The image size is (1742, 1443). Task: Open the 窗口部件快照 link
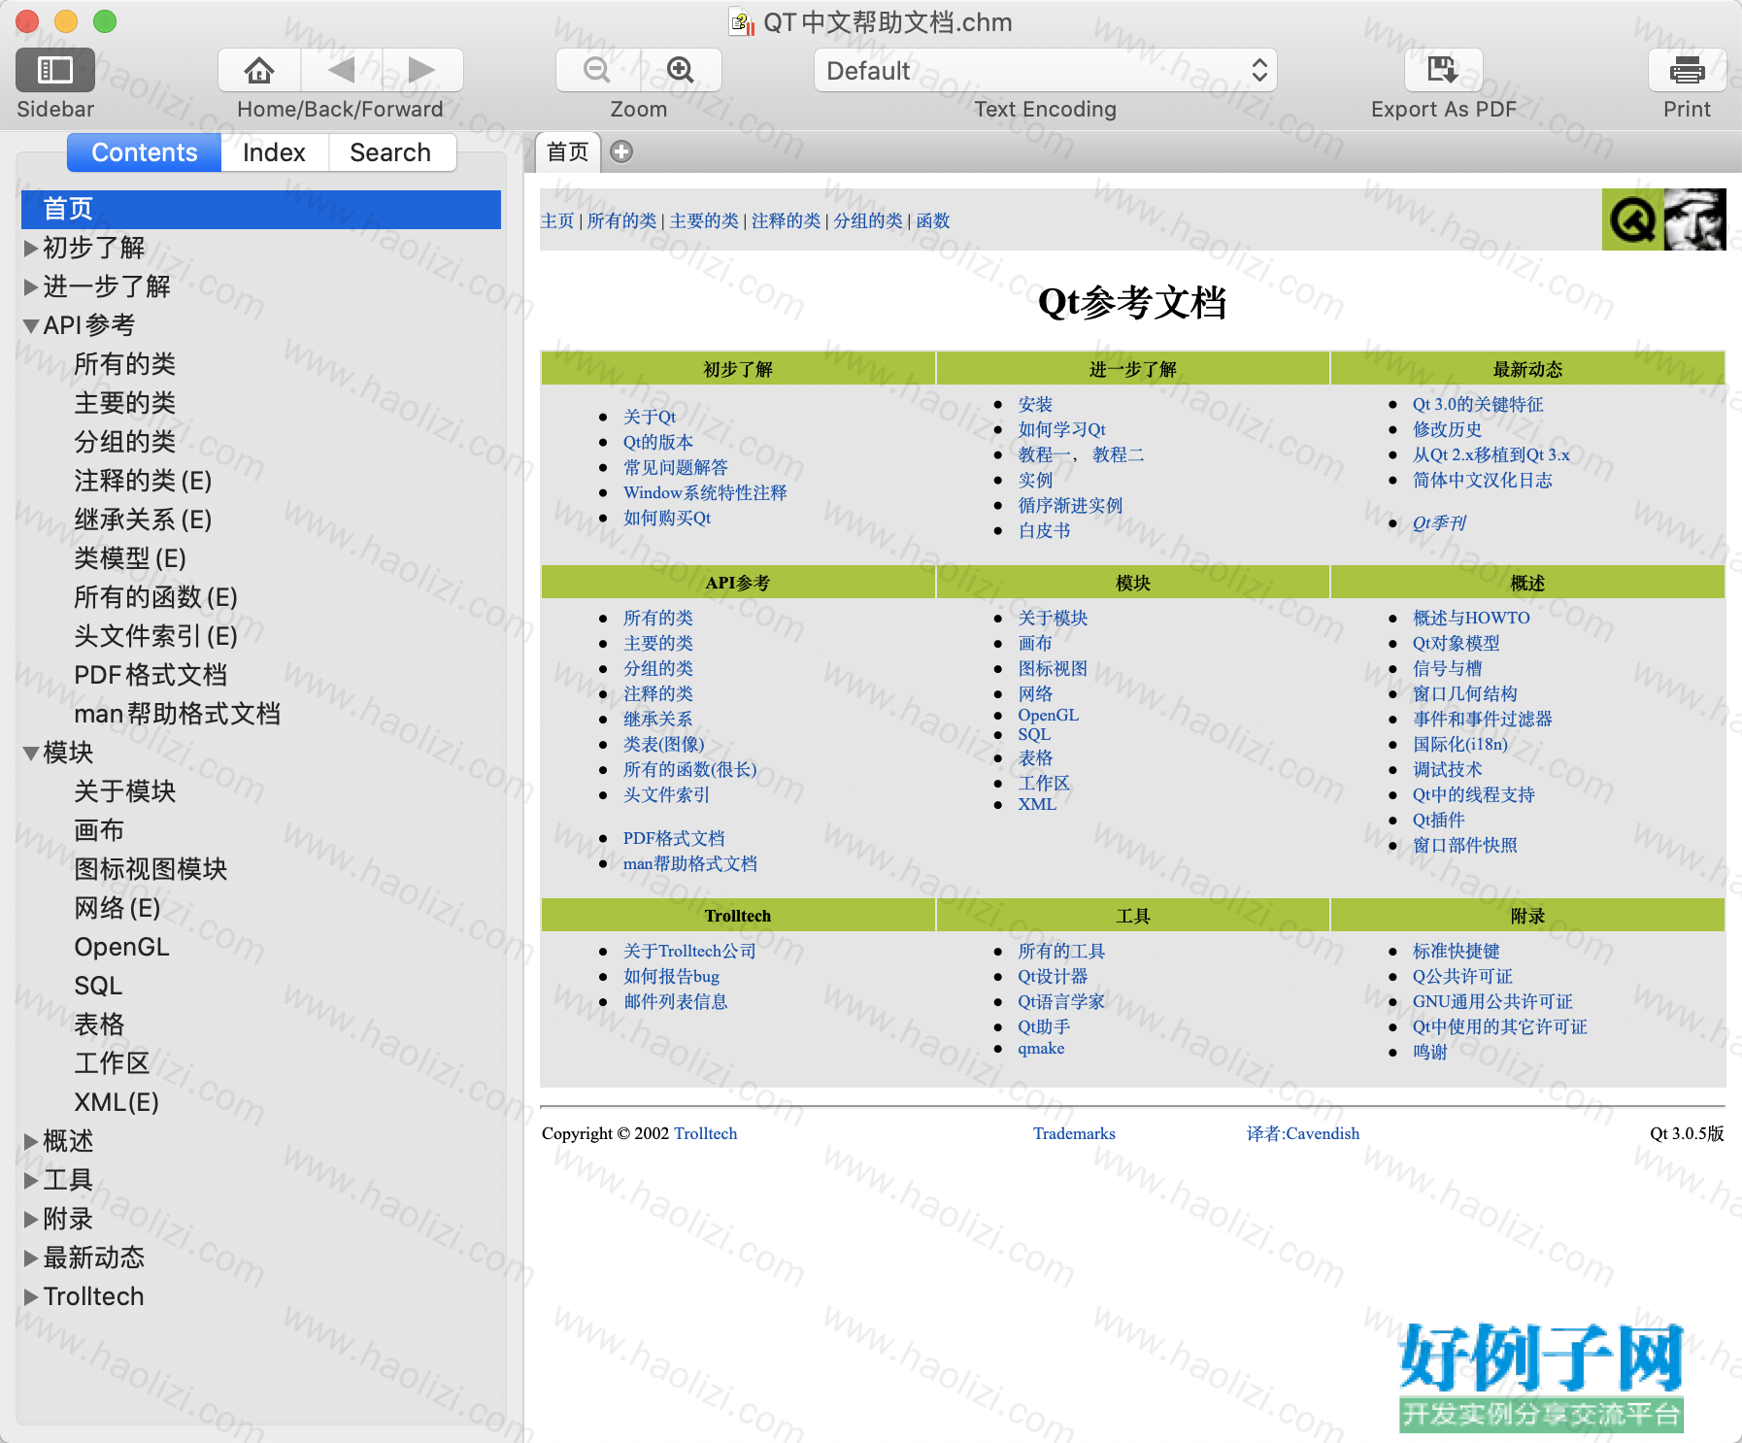(1464, 845)
